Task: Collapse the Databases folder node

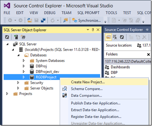Action: tap(18, 55)
